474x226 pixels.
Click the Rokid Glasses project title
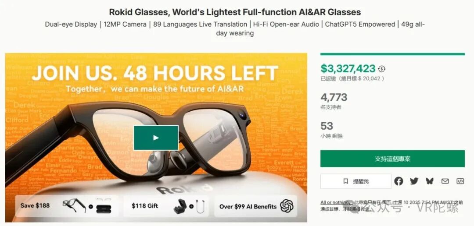click(x=235, y=12)
